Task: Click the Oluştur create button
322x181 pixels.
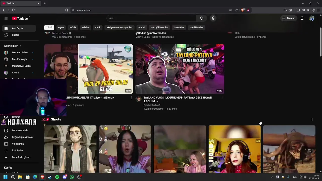Action: 289,18
